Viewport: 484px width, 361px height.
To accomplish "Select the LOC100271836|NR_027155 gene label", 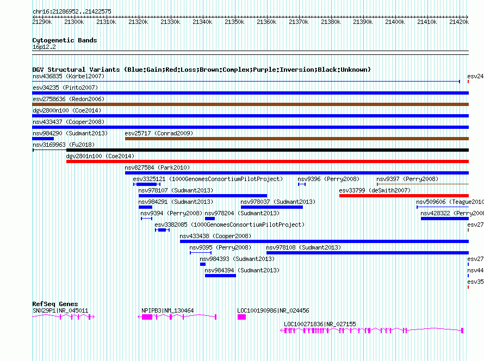I will [320, 324].
